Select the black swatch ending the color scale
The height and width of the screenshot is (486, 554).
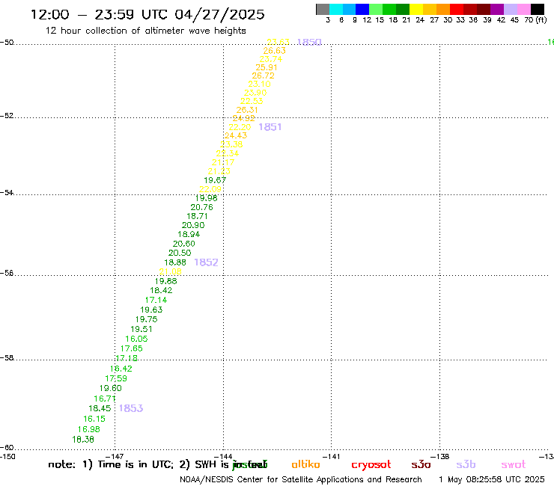[538, 9]
